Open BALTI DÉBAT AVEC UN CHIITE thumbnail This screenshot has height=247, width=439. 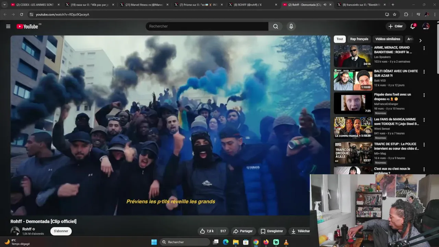(x=353, y=80)
